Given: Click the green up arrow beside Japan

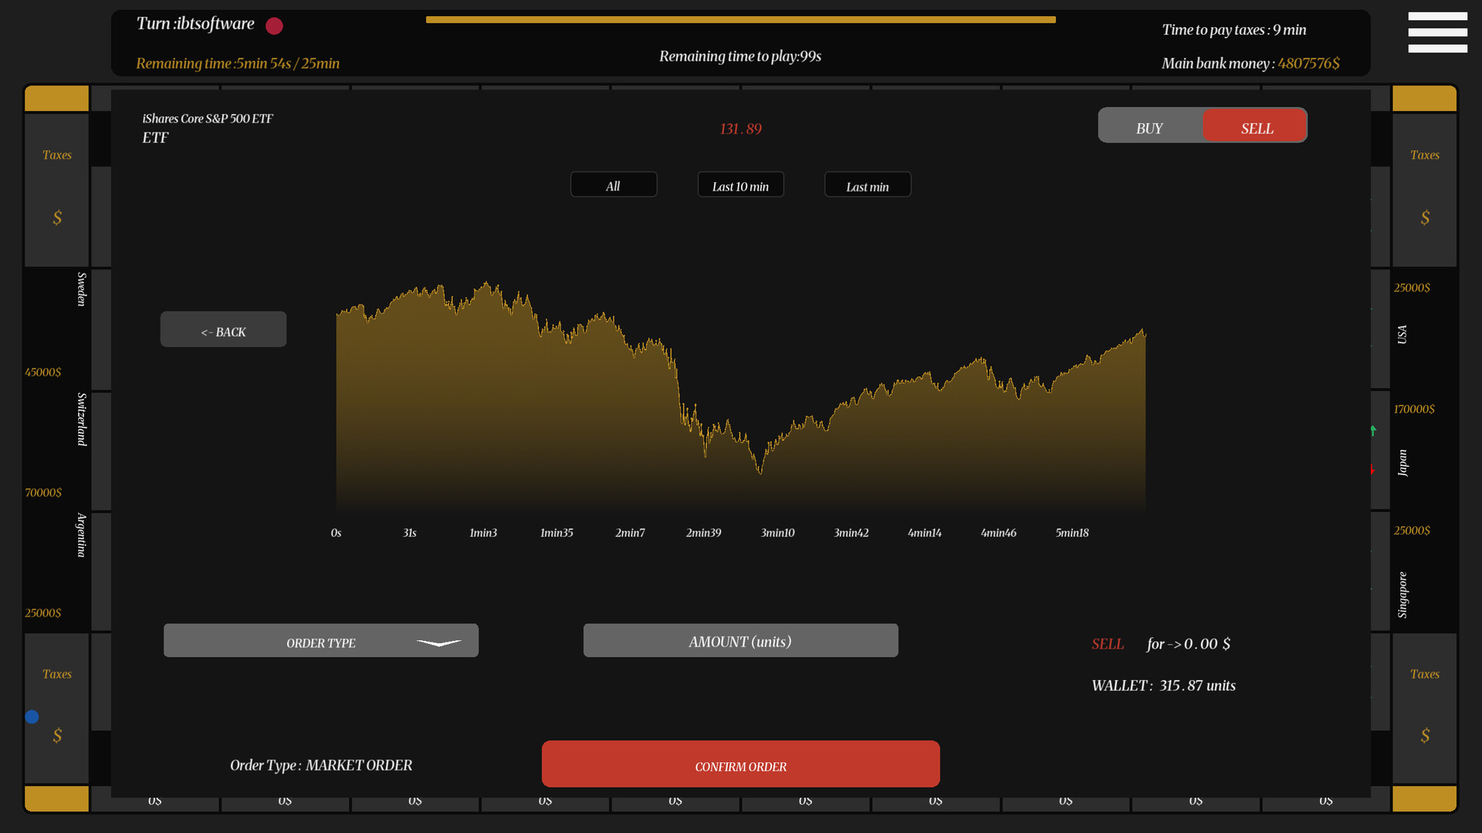Looking at the screenshot, I should tap(1373, 430).
